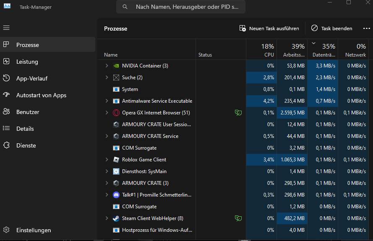The width and height of the screenshot is (373, 241).
Task: Click the Diensthost SysMain gear icon
Action: tap(116, 171)
